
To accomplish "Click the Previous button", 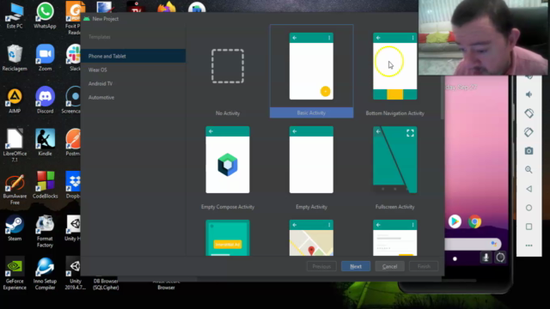I will click(x=321, y=267).
